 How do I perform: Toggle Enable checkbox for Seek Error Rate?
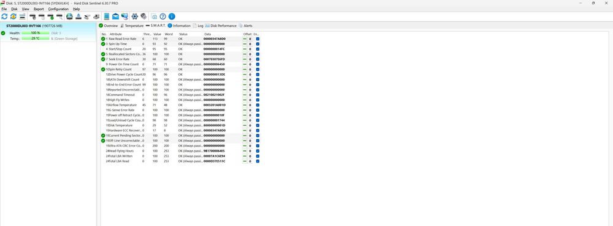(257, 59)
